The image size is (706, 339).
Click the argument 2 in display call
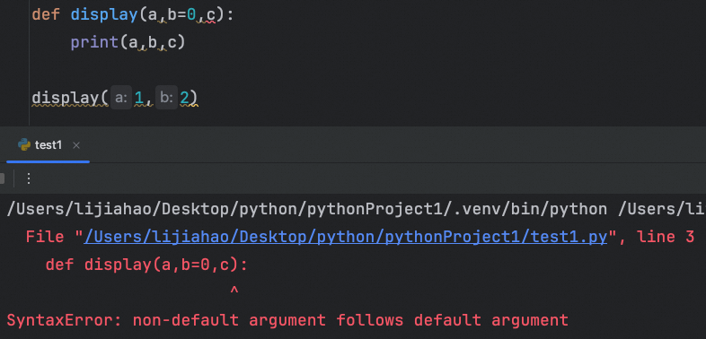184,98
